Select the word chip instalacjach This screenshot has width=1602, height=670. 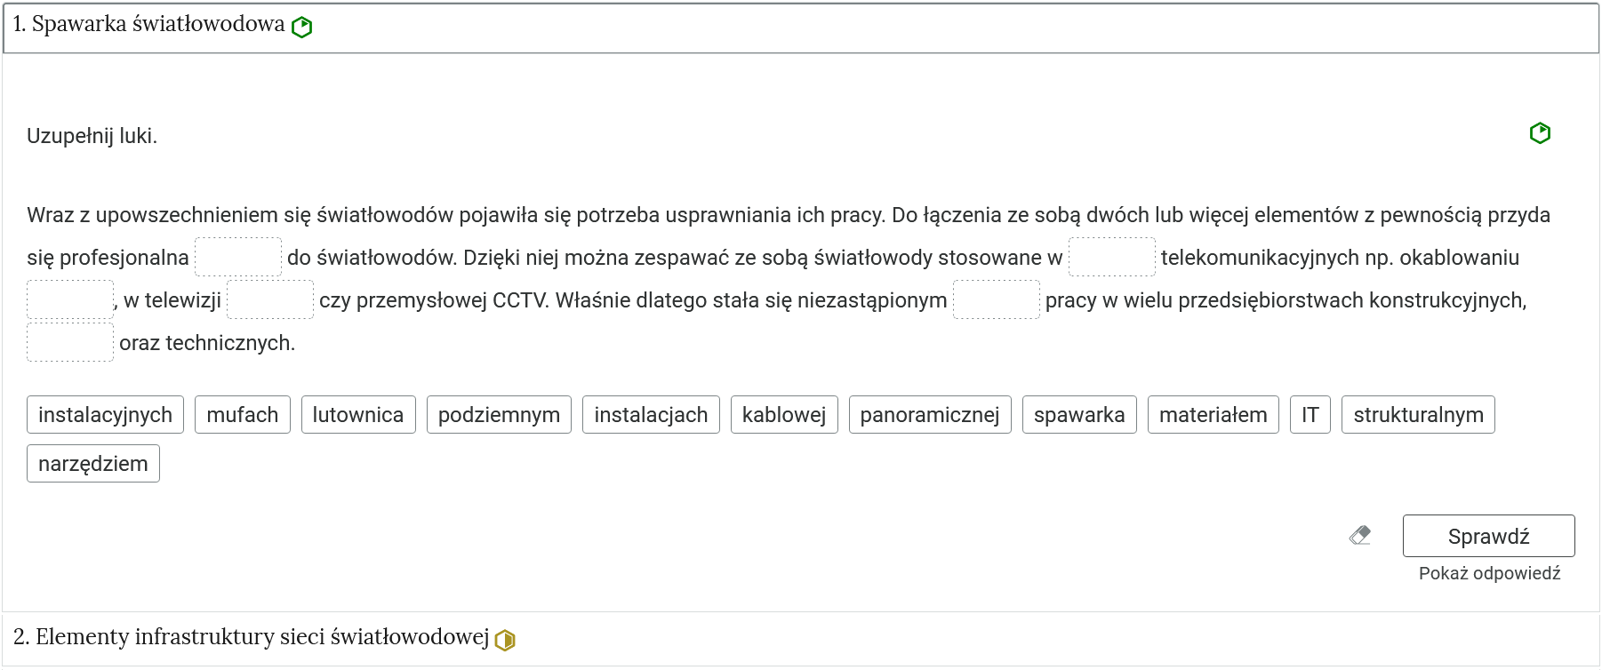(651, 414)
